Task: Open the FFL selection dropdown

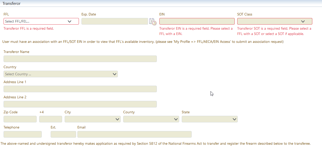Action: tap(41, 21)
